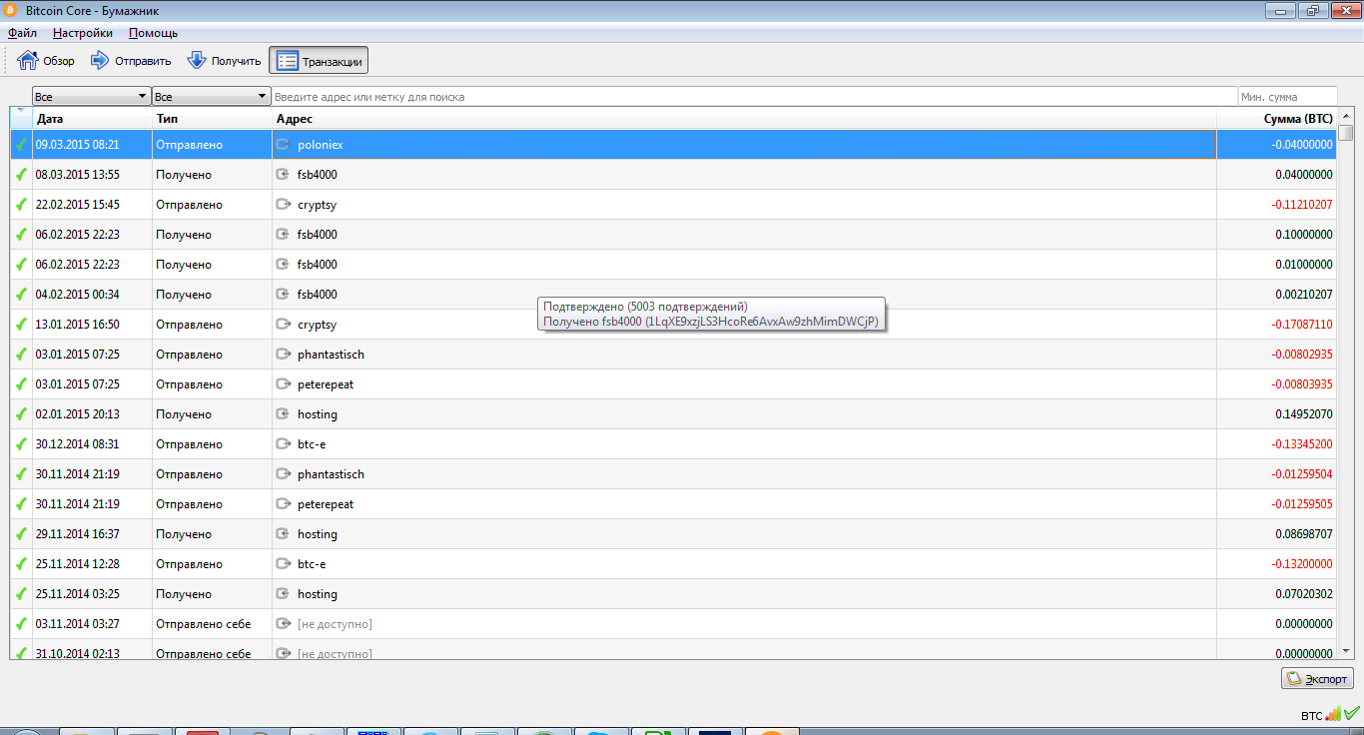Click the green sync checkmark in status bar
Viewport: 1364px width, 735px height.
tap(1352, 714)
